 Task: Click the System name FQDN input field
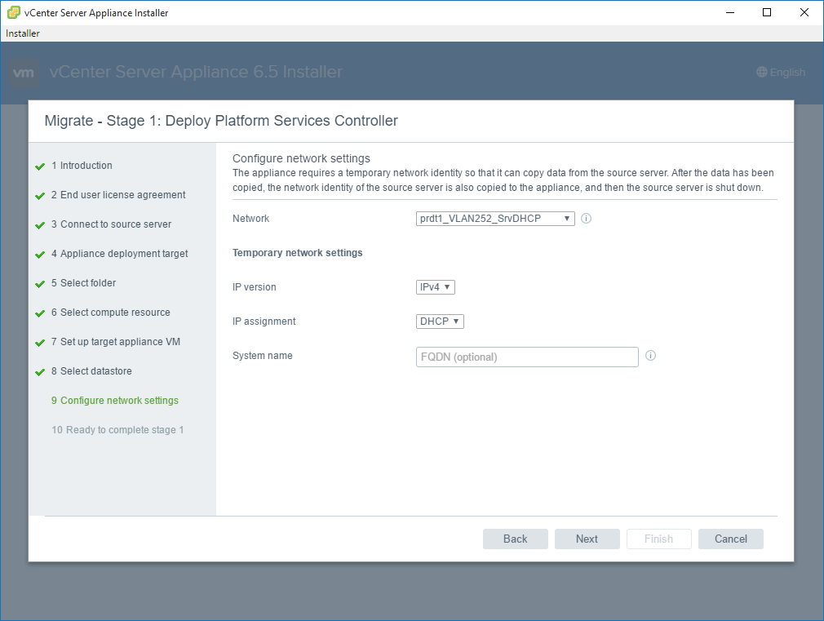[527, 357]
